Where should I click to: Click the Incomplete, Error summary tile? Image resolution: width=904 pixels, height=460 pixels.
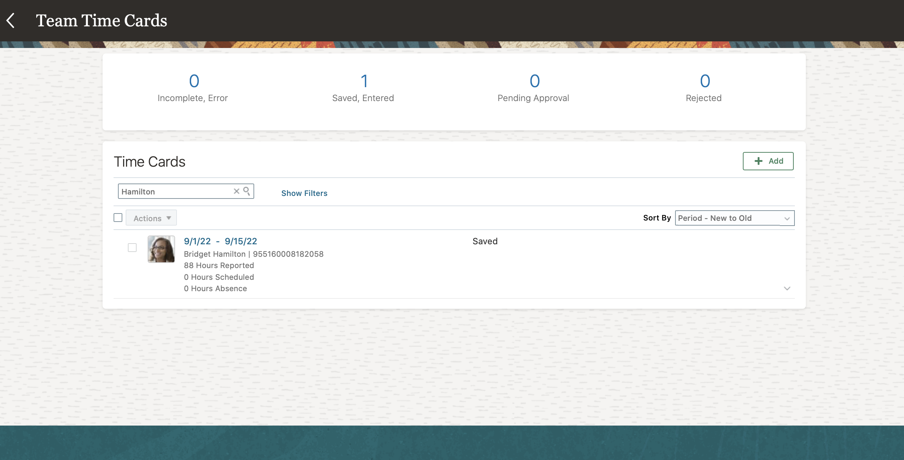(193, 88)
